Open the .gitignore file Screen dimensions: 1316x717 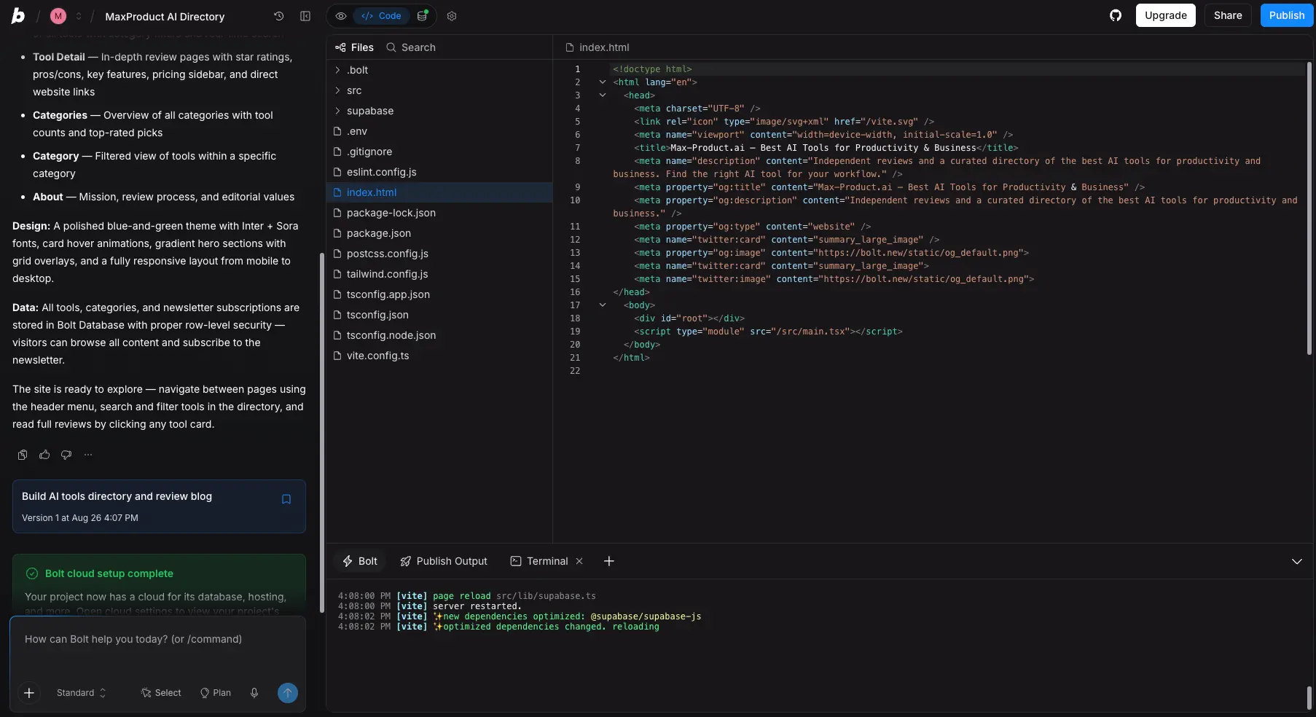pyautogui.click(x=439, y=152)
